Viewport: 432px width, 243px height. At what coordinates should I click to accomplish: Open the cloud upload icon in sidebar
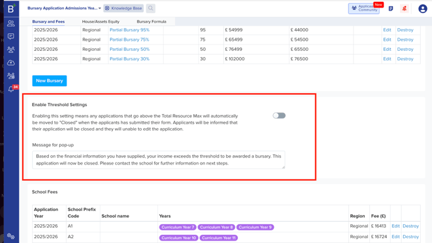click(11, 63)
